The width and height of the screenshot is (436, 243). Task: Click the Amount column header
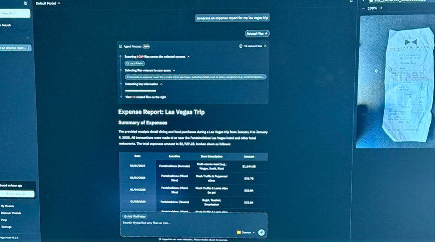tap(249, 157)
